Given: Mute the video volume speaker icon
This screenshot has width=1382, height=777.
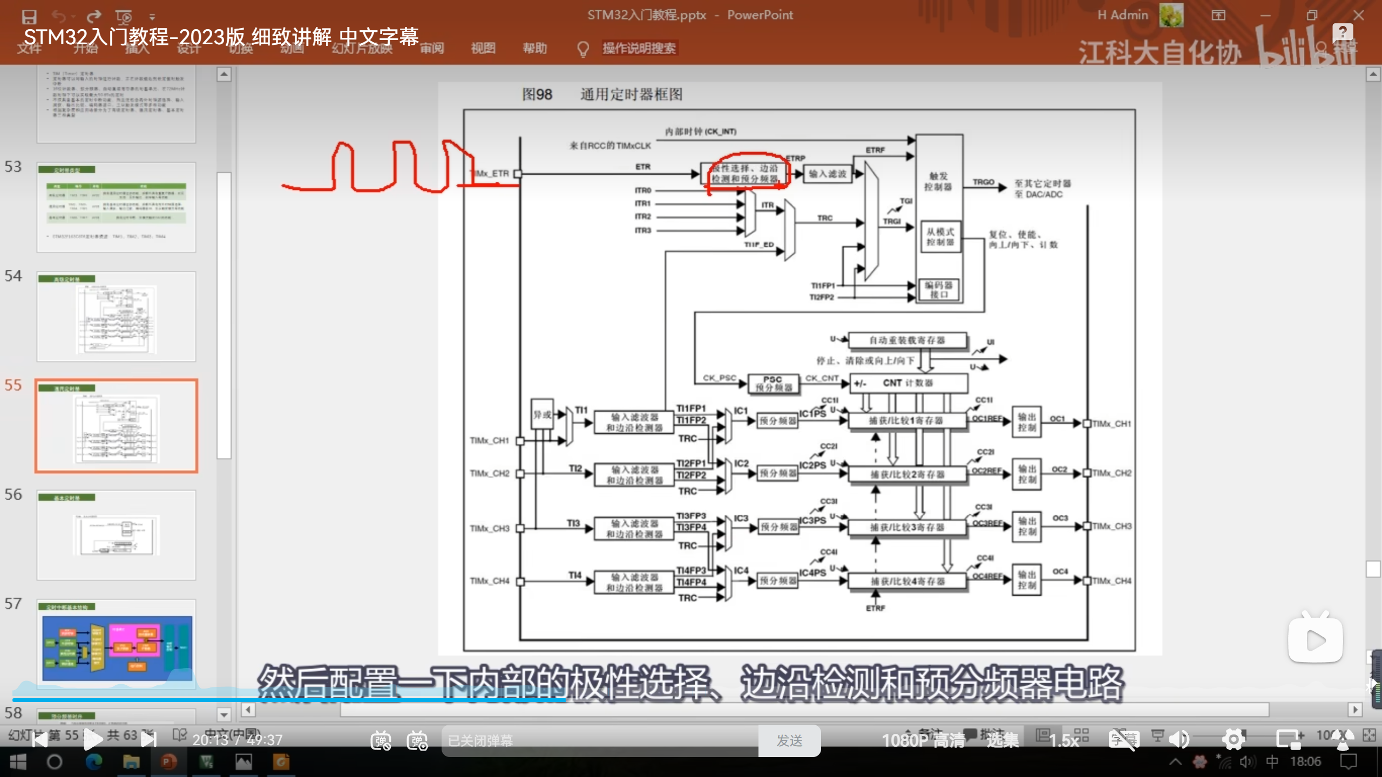Looking at the screenshot, I should [x=1180, y=740].
